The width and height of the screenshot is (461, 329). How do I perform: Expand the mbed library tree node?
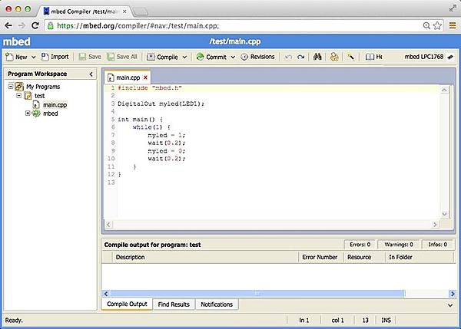coord(28,114)
